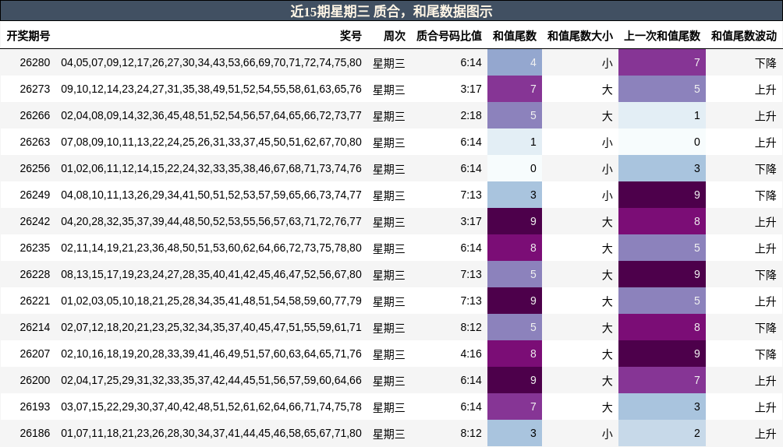Click 大 in row 26193

click(608, 407)
